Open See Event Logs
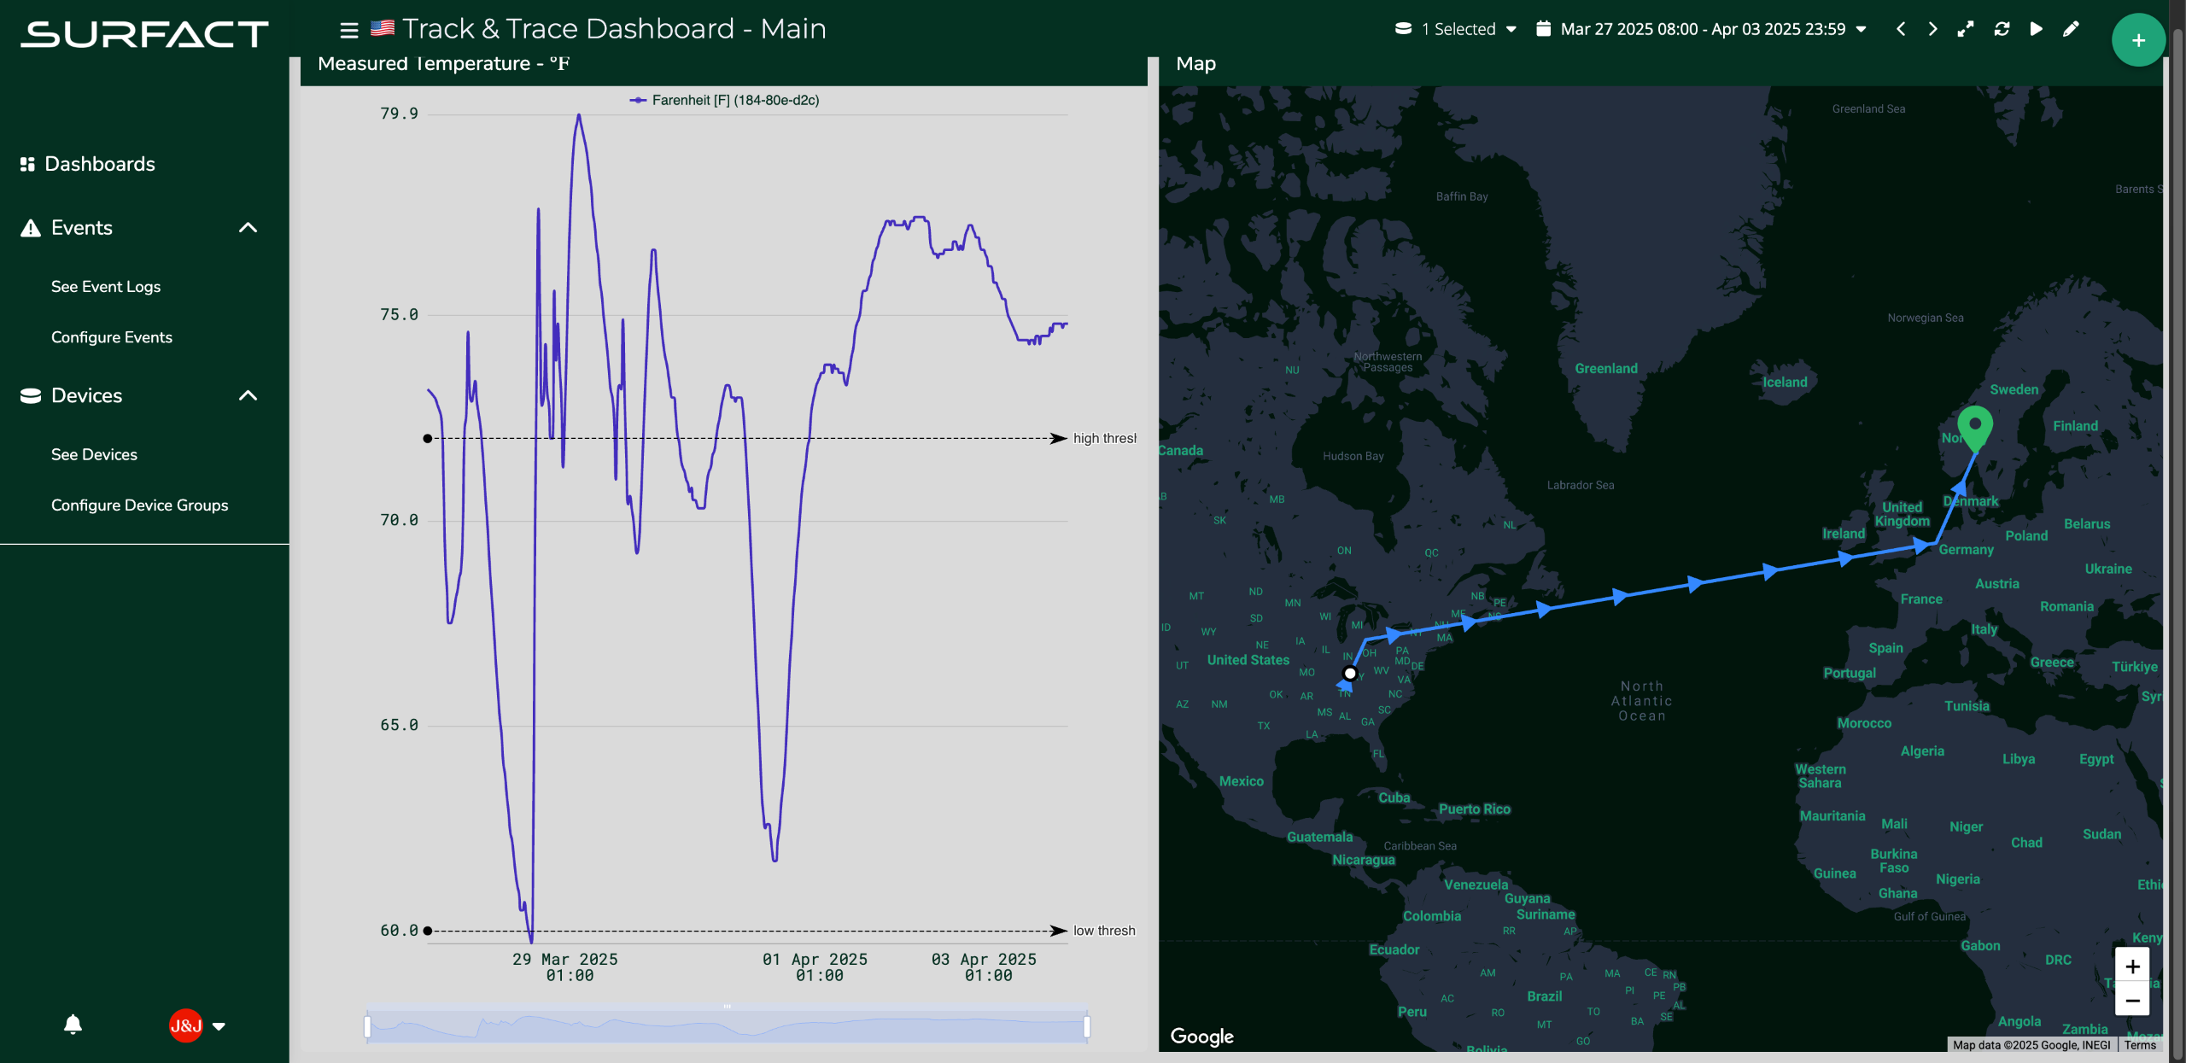Viewport: 2186px width, 1063px height. [106, 287]
